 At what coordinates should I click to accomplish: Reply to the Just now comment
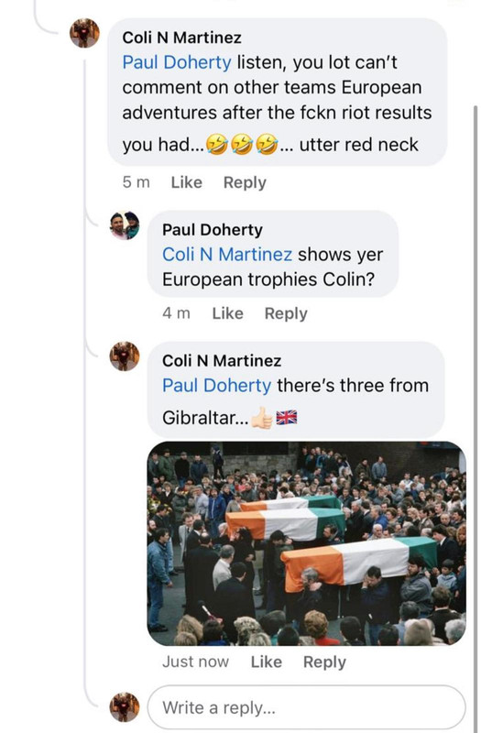[x=325, y=662]
